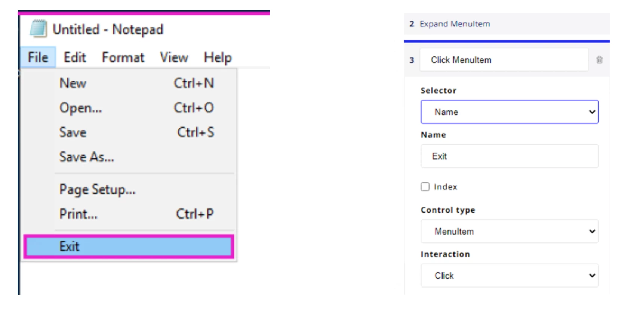The height and width of the screenshot is (317, 637).
Task: Delete step 3 with the trash icon
Action: [x=599, y=60]
